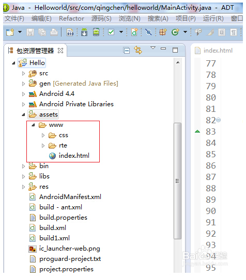Collapse the www folder arrow
Viewport: 246px width, 280px height.
click(33, 125)
